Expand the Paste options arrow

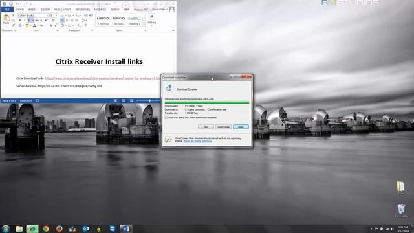click(6, 26)
